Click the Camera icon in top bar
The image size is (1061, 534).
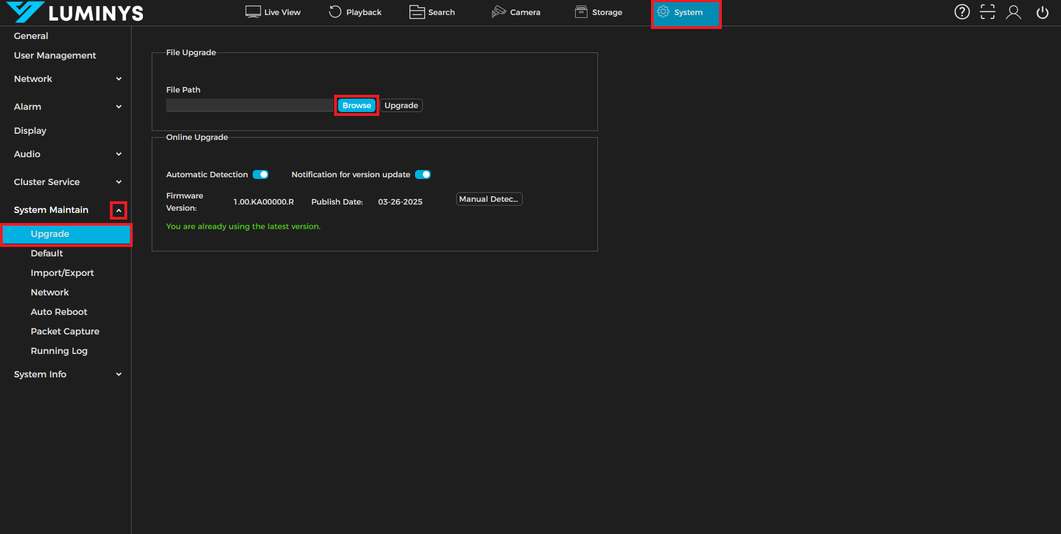pos(498,12)
